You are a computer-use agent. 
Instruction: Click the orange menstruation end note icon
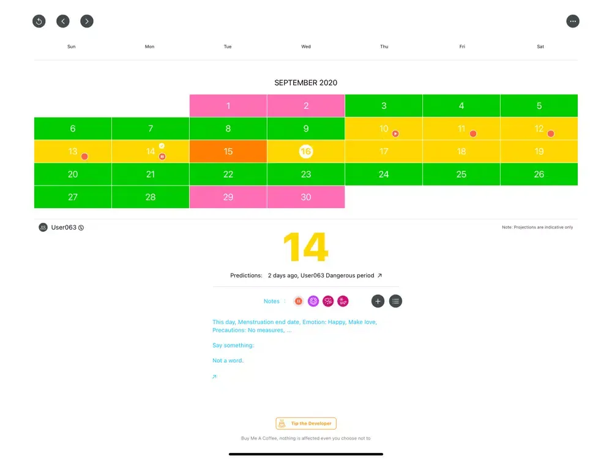299,301
